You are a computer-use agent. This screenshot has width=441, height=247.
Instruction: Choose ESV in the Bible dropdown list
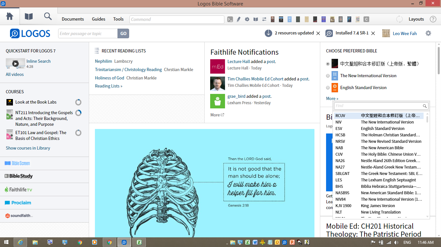(378, 128)
